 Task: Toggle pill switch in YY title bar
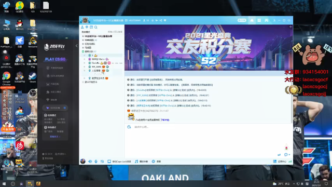[x=242, y=20]
